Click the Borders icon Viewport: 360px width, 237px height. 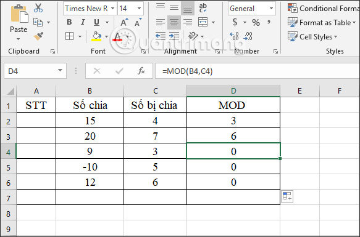(x=69, y=36)
